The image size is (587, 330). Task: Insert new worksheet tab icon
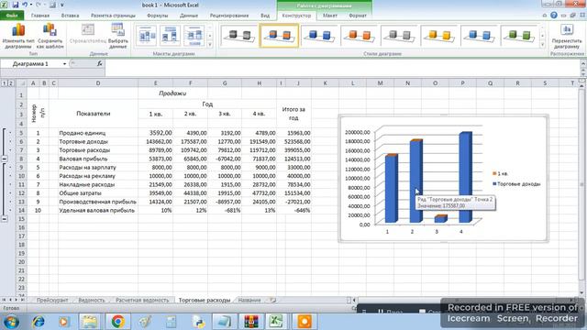(x=273, y=300)
